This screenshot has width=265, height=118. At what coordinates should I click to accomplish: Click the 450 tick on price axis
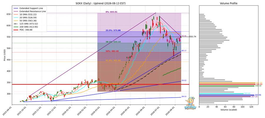[x=9, y=60]
